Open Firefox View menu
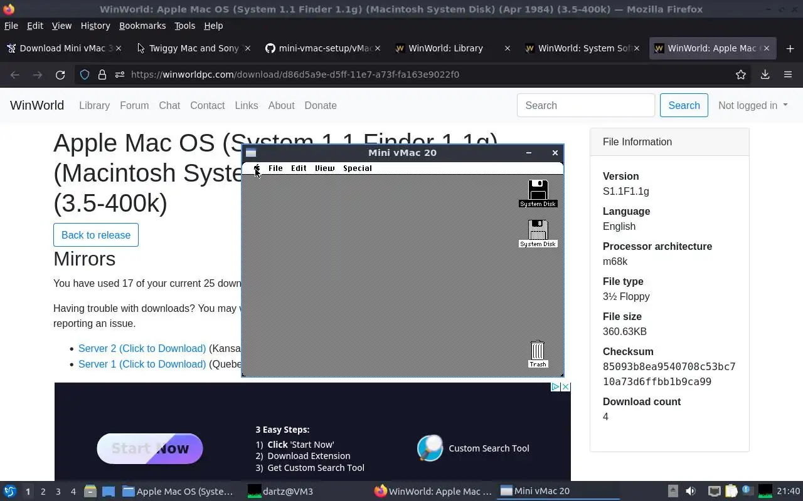The width and height of the screenshot is (803, 501). click(61, 26)
